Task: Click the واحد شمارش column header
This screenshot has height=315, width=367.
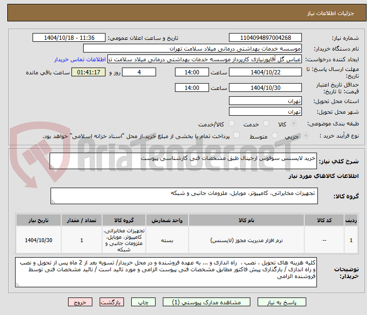Action: coord(167,220)
